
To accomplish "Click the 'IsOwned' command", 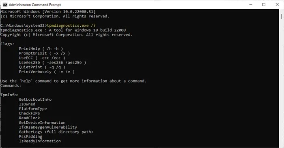I will 27,104.
